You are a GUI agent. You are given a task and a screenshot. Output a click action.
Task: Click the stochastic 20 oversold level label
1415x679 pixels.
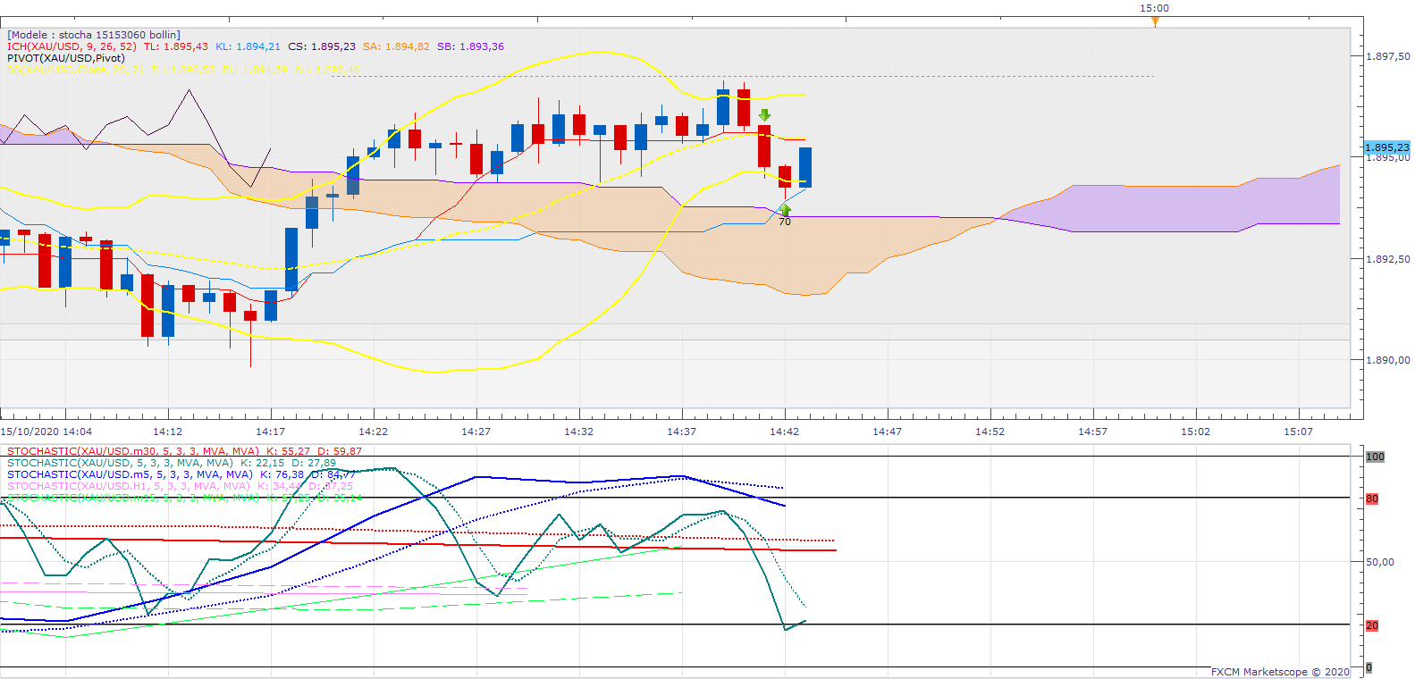tap(1372, 625)
